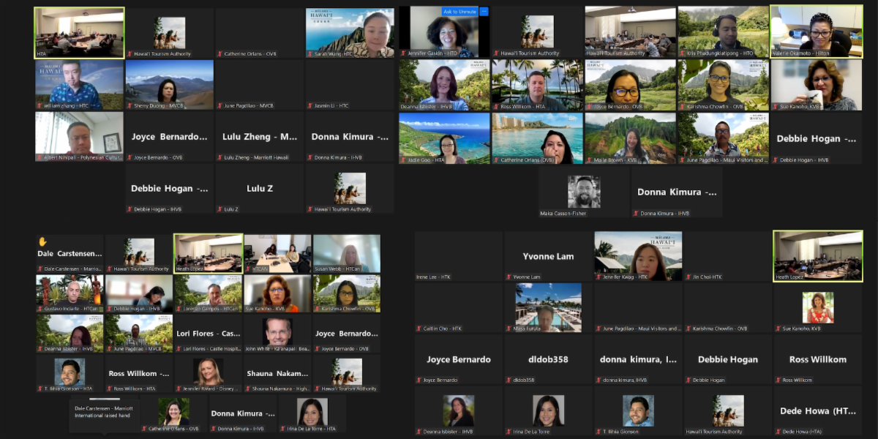Screen dimensions: 878x439
Task: Open the three-dot menu on Jennifer Gaskin's tile
Action: pyautogui.click(x=483, y=12)
